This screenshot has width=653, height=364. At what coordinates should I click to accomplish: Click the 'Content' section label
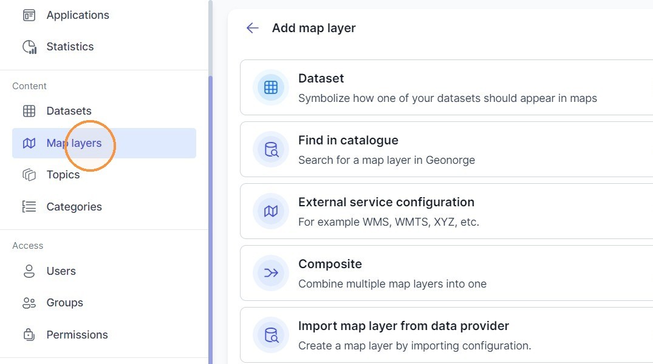point(29,86)
